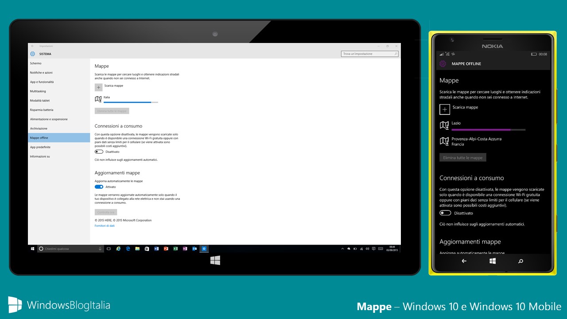This screenshot has width=567, height=319.
Task: Tap the phone's search navigation button
Action: pos(520,261)
